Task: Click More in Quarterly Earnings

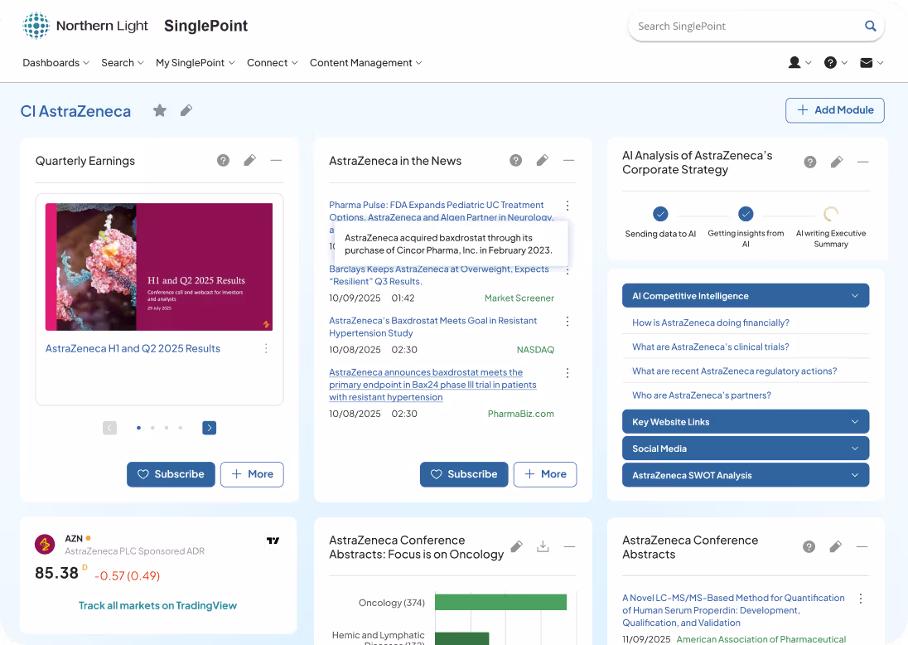Action: [252, 474]
